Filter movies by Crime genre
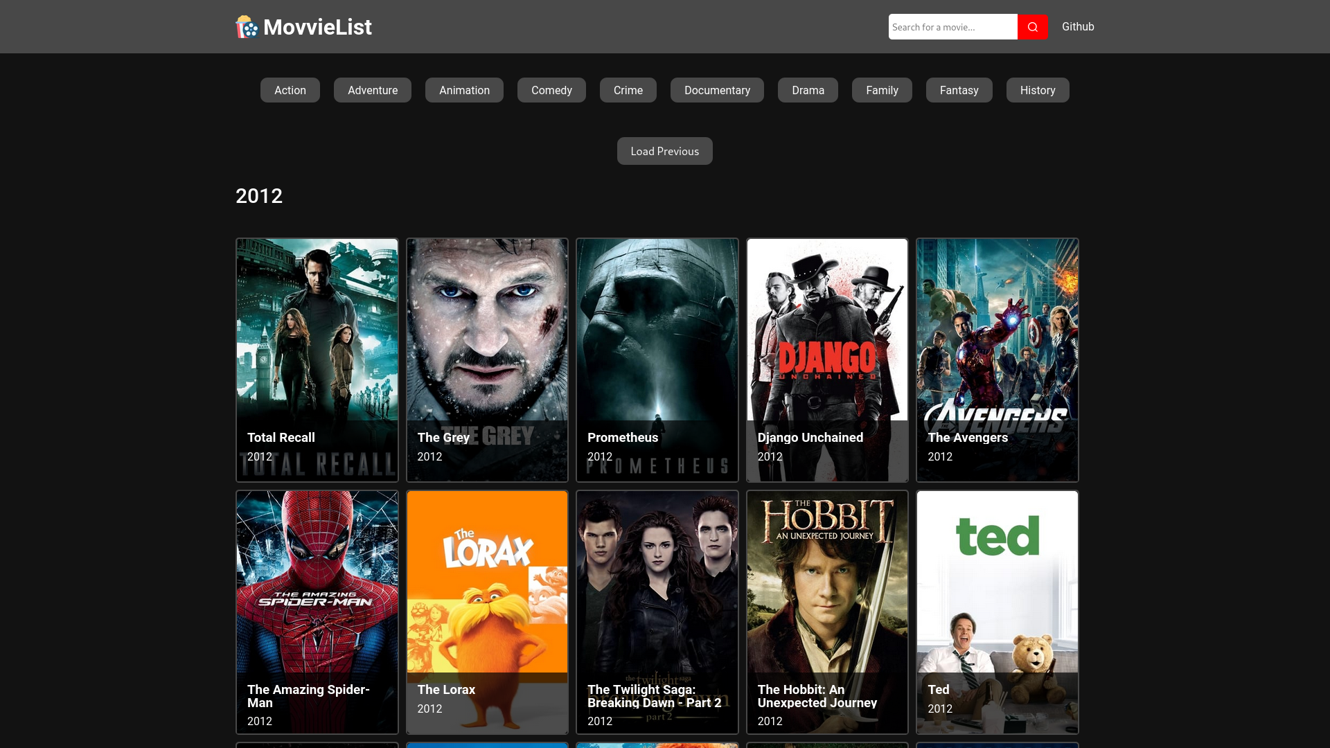This screenshot has width=1330, height=748. click(x=628, y=90)
